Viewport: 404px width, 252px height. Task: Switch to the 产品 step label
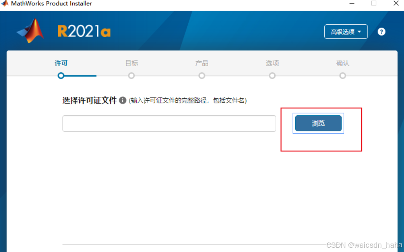pyautogui.click(x=202, y=63)
